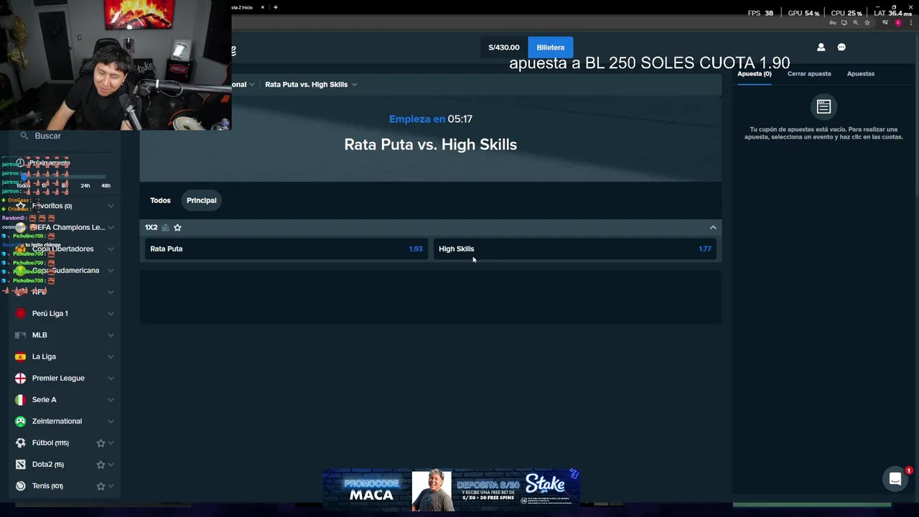Select the Principal markets tab

point(201,200)
